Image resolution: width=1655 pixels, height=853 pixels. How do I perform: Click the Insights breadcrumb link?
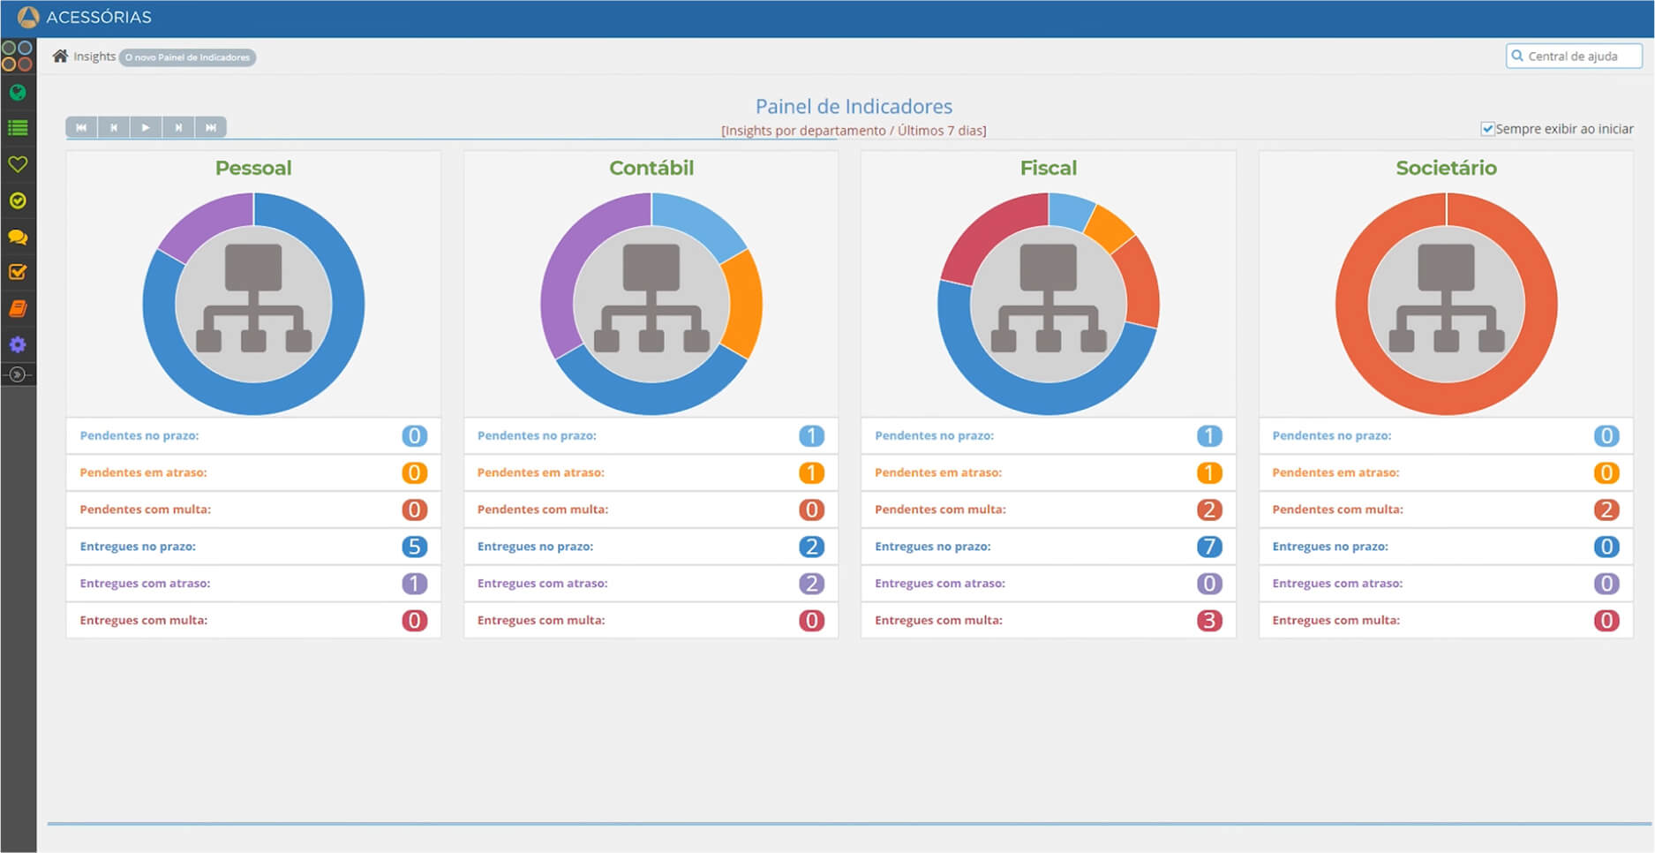coord(94,57)
